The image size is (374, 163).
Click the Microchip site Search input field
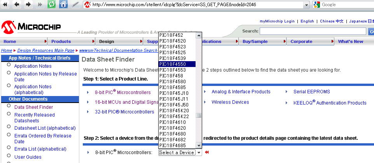313,31
